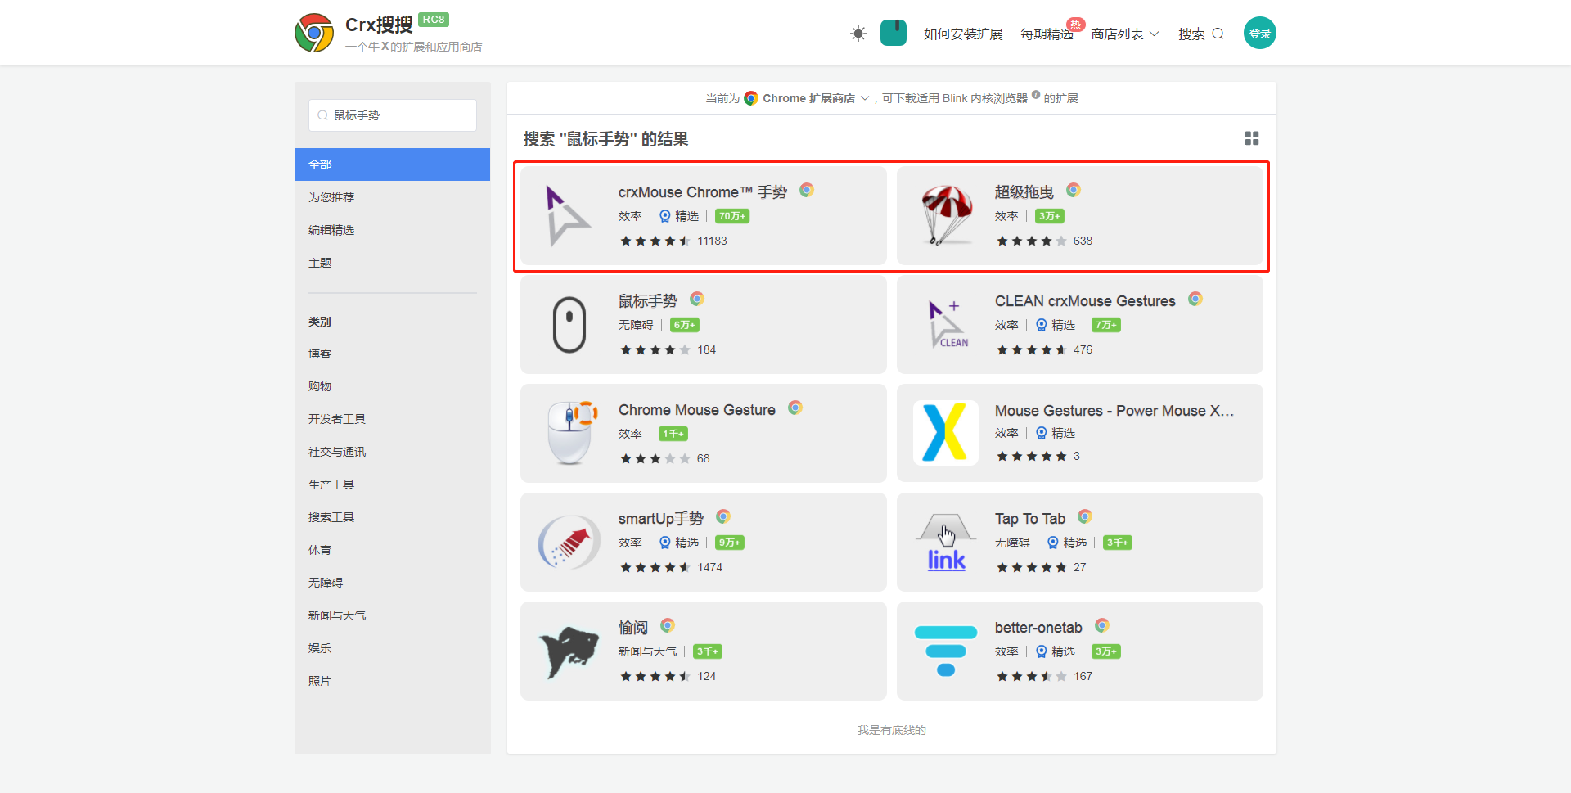
Task: Click Chrome badge beside CLEAN crxMouse Gestures
Action: [x=1195, y=299]
